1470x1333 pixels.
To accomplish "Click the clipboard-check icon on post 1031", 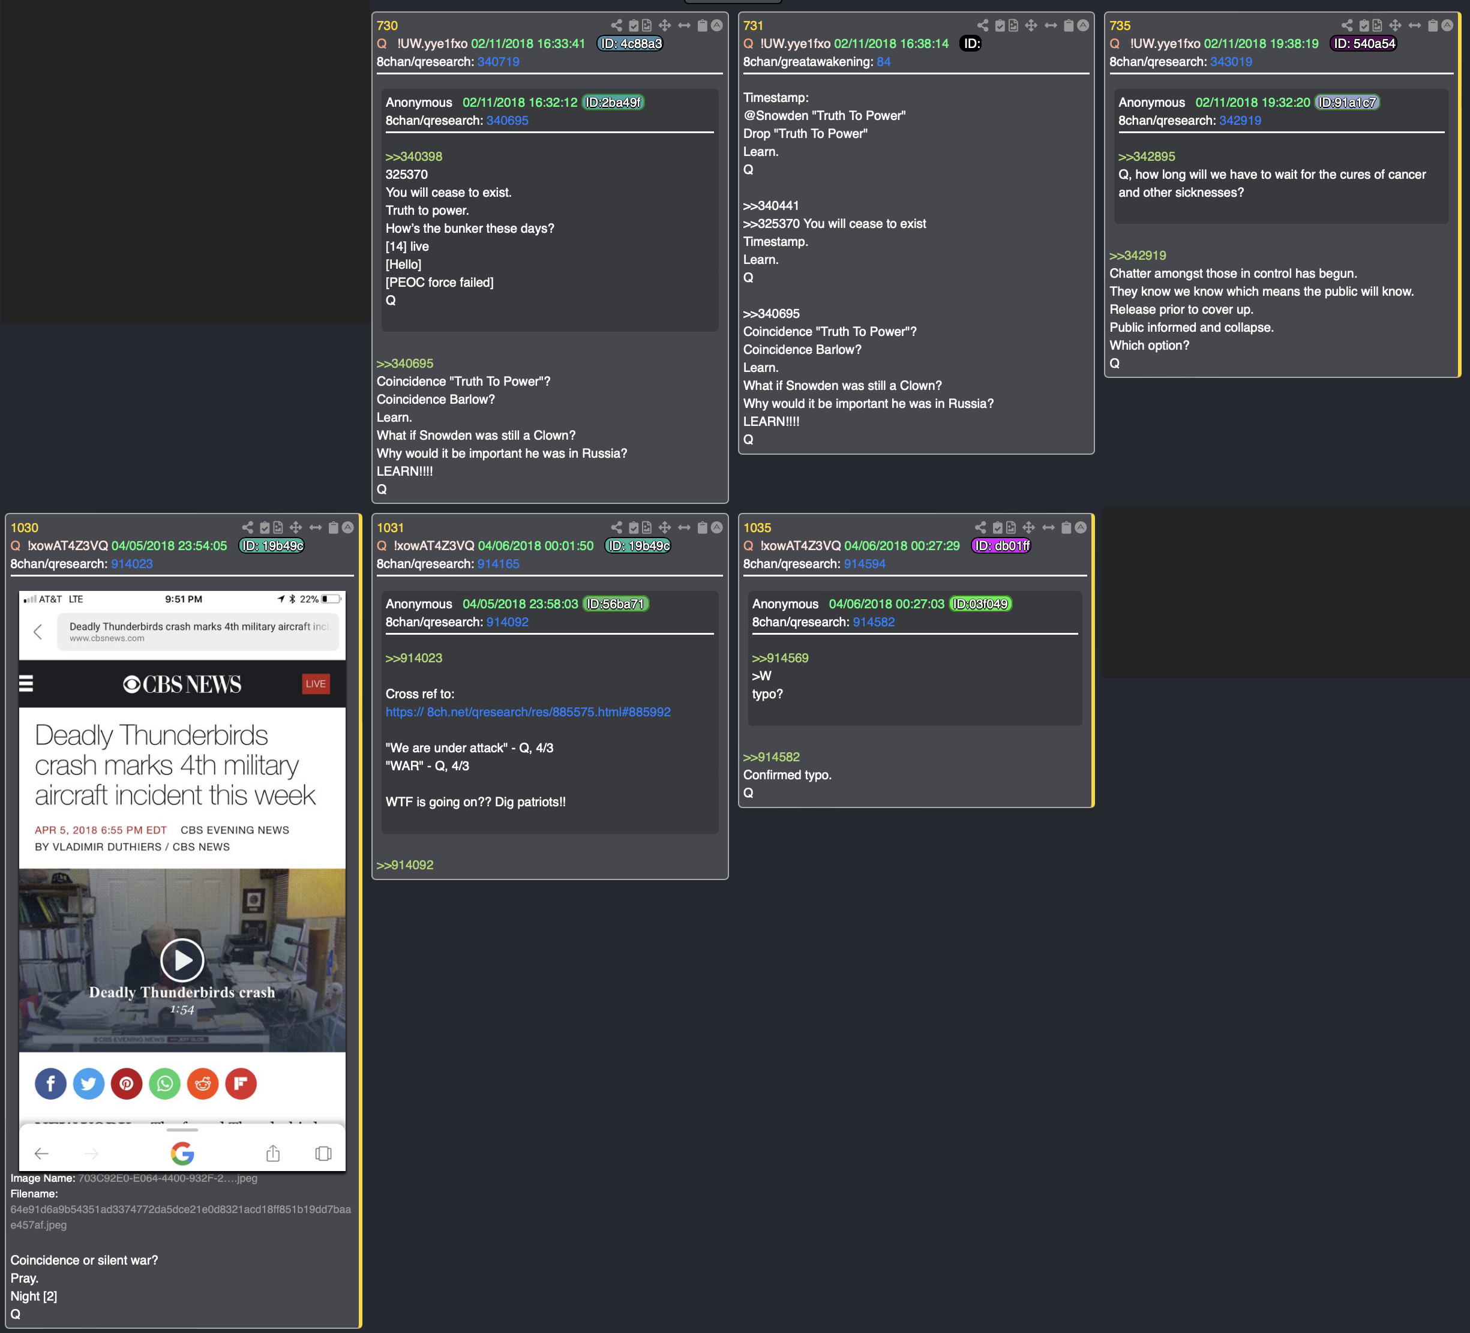I will [x=634, y=527].
